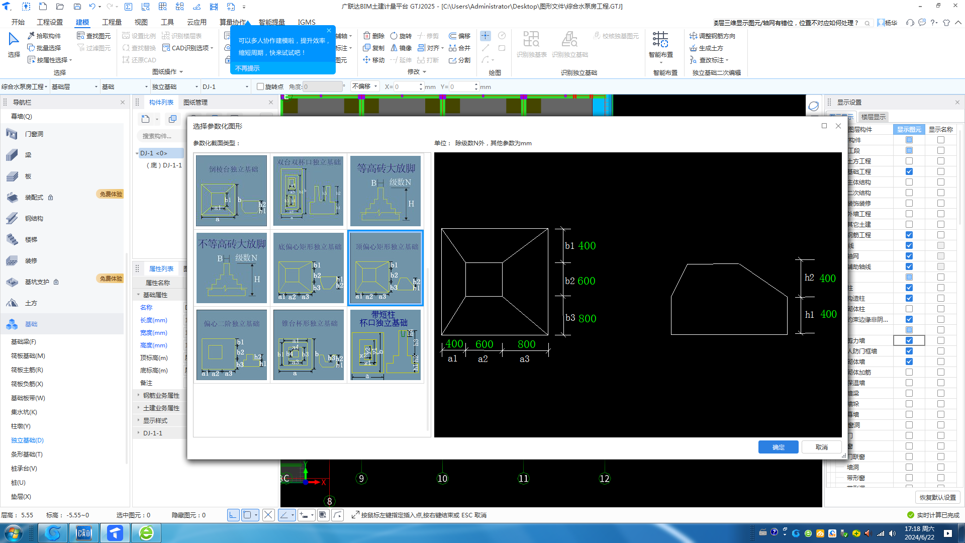Select 独立基础(D) in navigation list
The image size is (965, 543).
pyautogui.click(x=27, y=440)
